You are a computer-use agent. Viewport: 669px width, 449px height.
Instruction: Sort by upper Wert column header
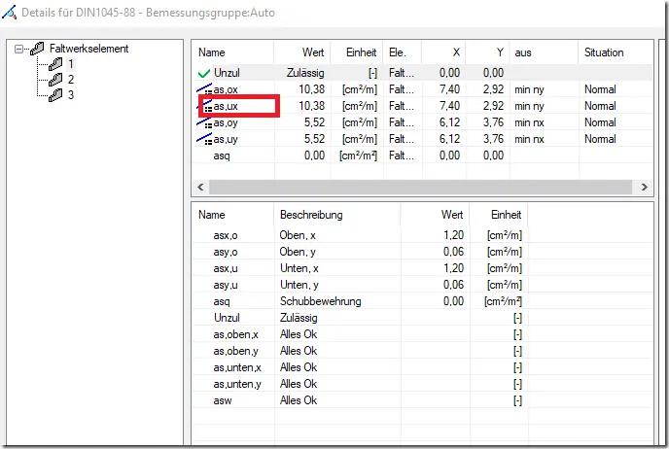(302, 52)
